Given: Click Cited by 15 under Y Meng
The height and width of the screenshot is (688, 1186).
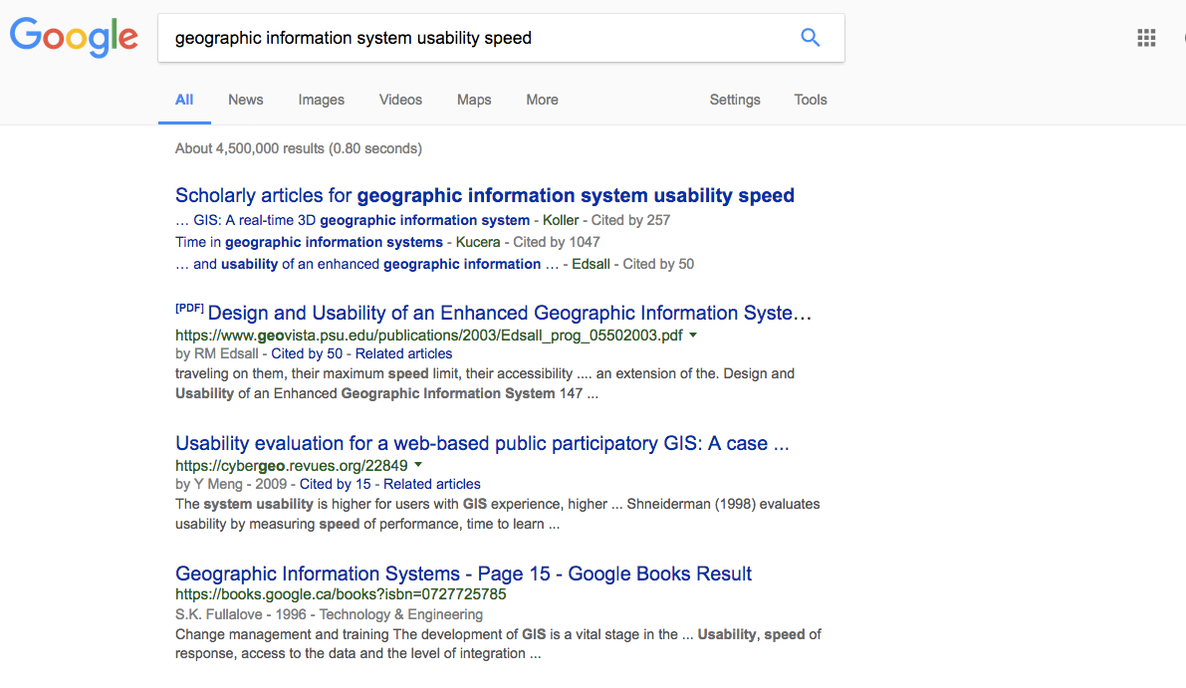Looking at the screenshot, I should click(x=335, y=484).
